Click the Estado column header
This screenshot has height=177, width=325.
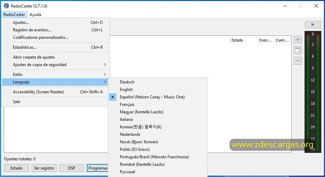coord(243,40)
